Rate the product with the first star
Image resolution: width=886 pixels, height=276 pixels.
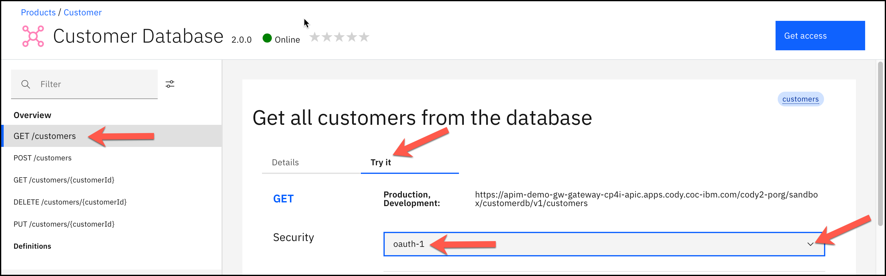click(x=314, y=37)
